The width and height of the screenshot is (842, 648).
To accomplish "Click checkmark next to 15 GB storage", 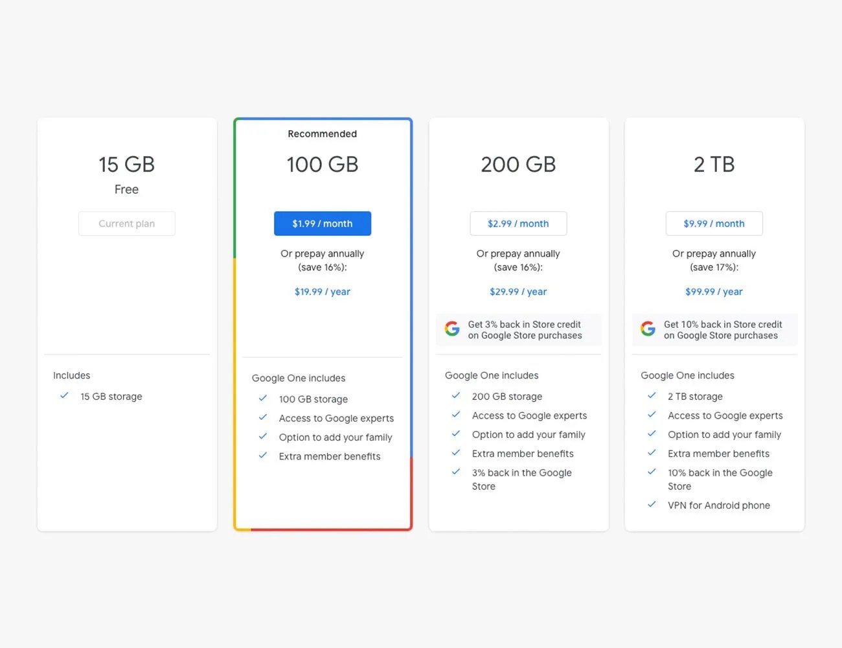I will [x=64, y=395].
